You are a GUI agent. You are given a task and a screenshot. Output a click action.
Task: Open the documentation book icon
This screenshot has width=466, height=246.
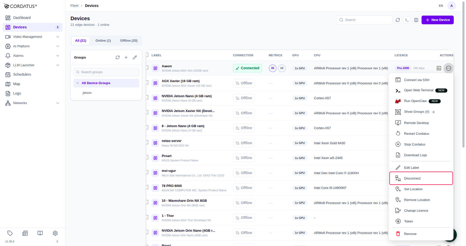click(x=40, y=233)
